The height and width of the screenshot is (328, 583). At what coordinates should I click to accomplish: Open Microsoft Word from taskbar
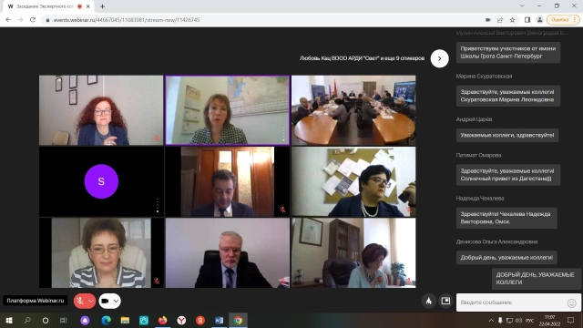point(219,320)
